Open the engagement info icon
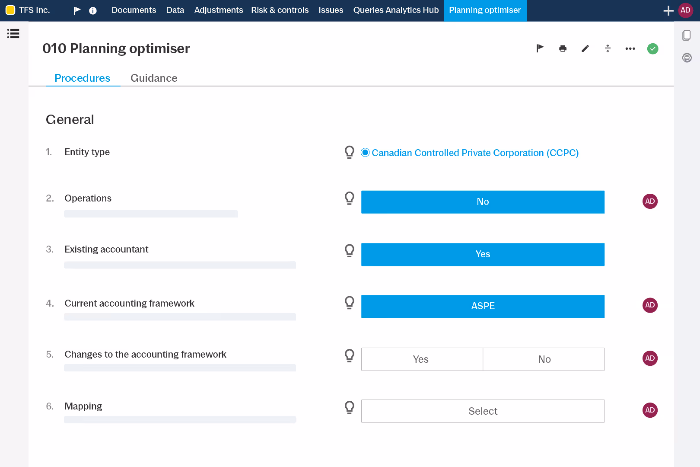Screen dimensions: 700x467 pyautogui.click(x=93, y=11)
